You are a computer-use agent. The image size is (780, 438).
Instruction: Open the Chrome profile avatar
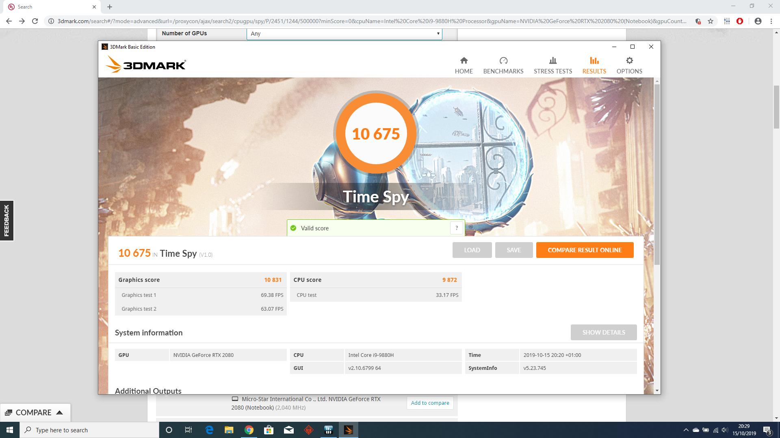(758, 21)
